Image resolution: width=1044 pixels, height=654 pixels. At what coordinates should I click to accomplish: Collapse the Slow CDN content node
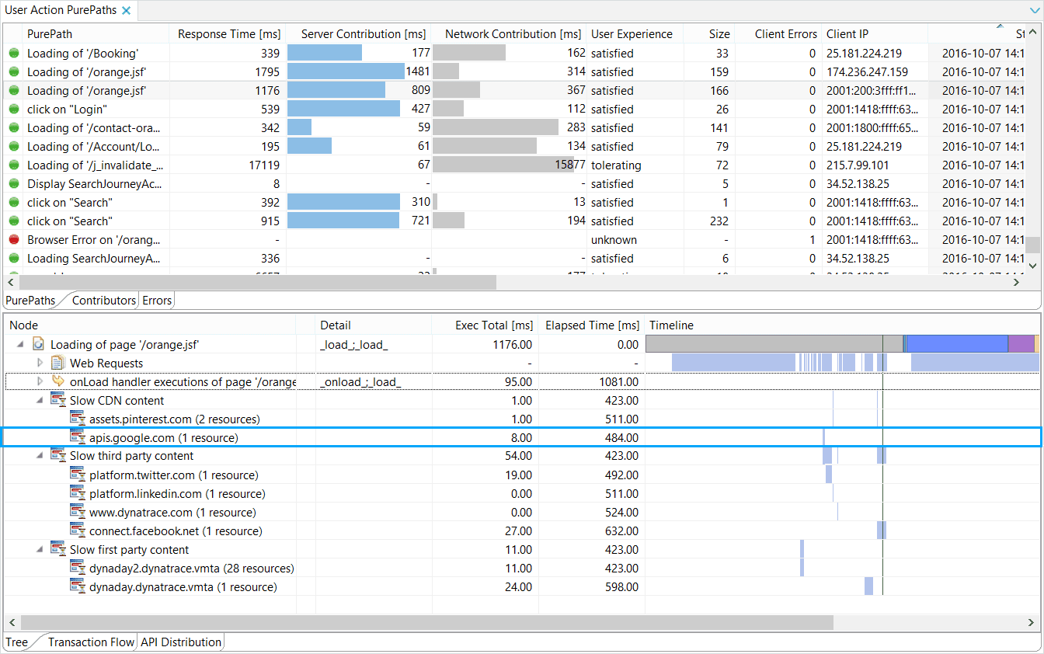(x=39, y=401)
